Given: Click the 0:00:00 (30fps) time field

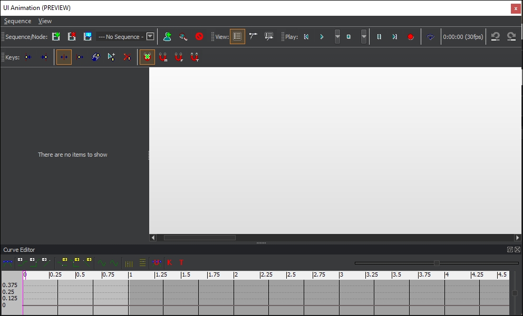Looking at the screenshot, I should [x=462, y=37].
